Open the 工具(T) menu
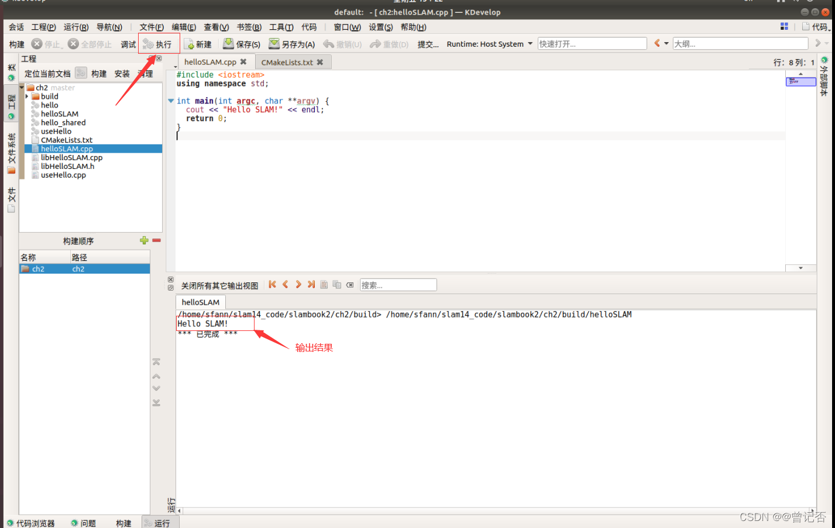This screenshot has width=835, height=528. (x=281, y=27)
